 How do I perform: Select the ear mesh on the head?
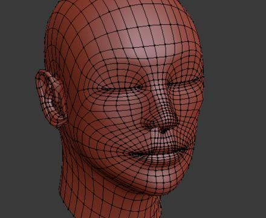click(51, 98)
